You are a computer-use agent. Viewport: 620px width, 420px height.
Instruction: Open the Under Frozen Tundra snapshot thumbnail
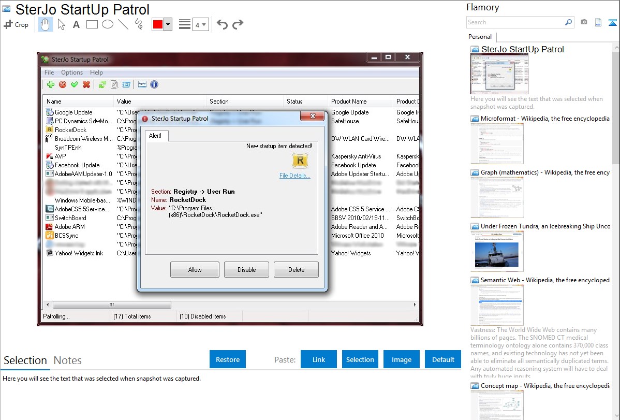pyautogui.click(x=497, y=251)
